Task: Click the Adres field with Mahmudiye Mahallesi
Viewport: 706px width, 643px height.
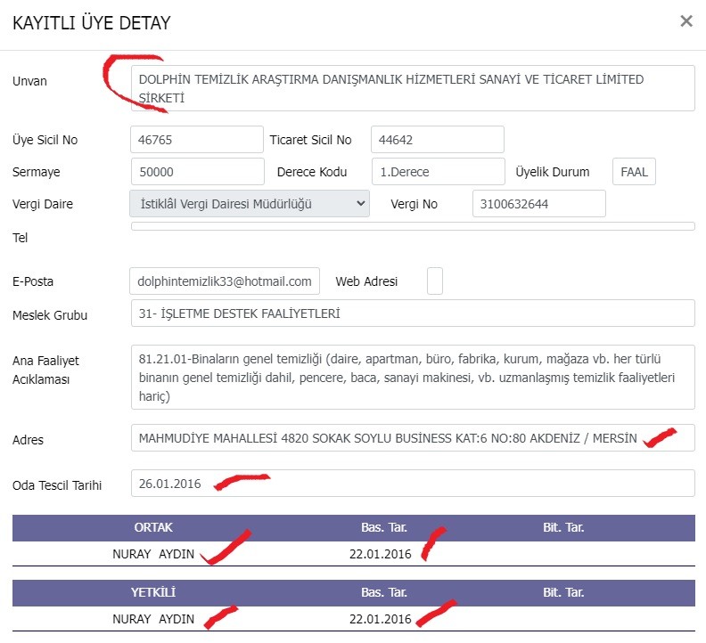Action: (413, 438)
